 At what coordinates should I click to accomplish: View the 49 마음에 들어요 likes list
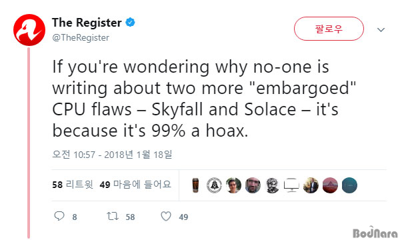tap(135, 185)
